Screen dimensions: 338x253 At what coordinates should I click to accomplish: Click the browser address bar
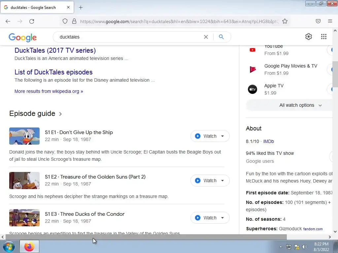(x=180, y=21)
